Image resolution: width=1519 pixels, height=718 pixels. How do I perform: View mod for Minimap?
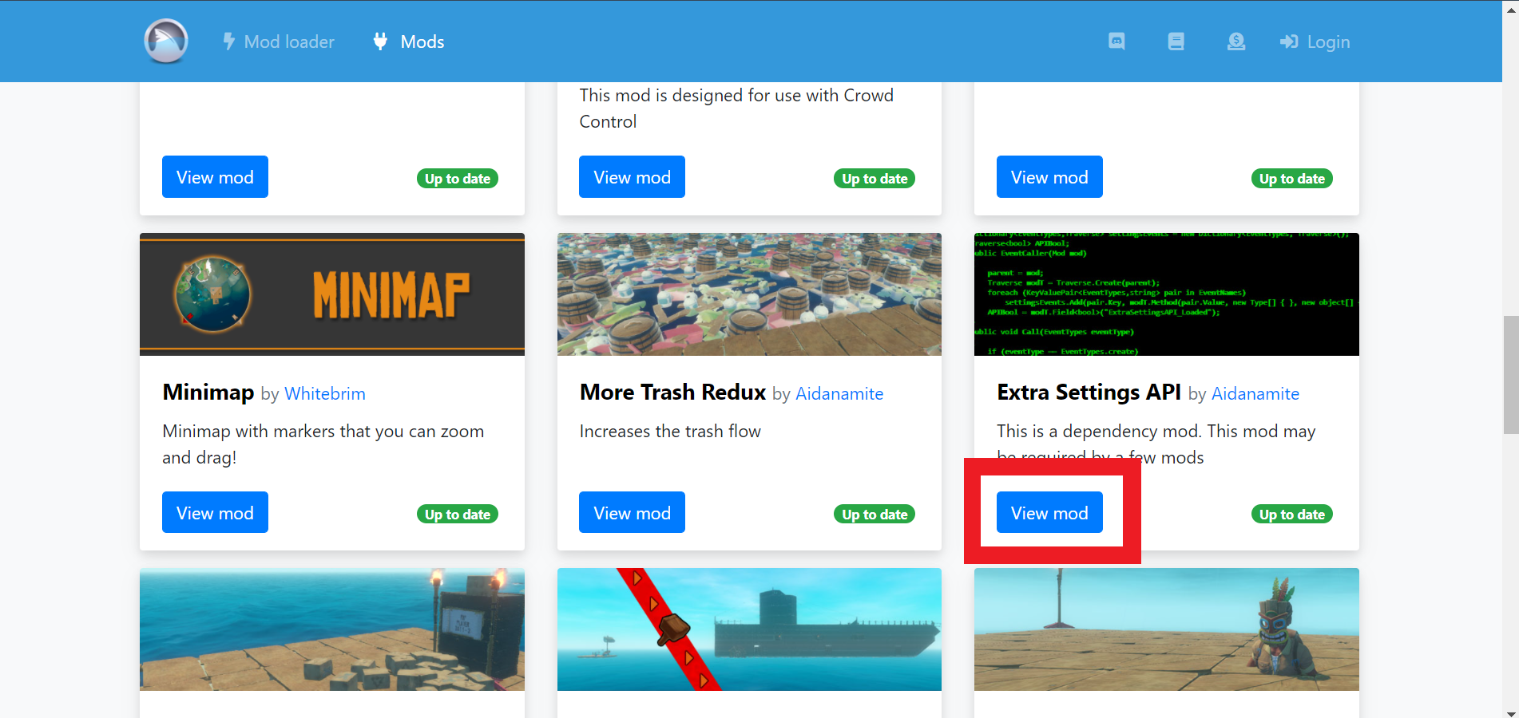pyautogui.click(x=215, y=512)
